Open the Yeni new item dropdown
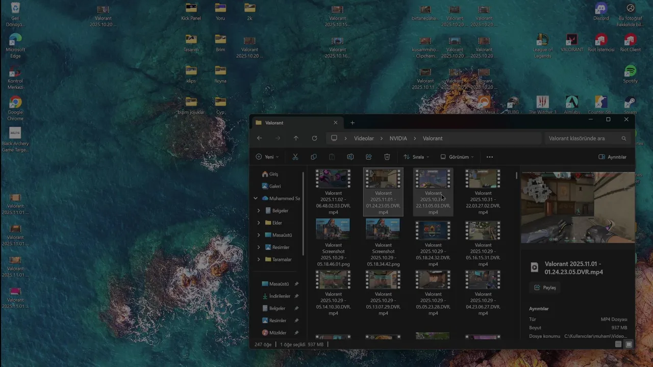 tap(267, 157)
